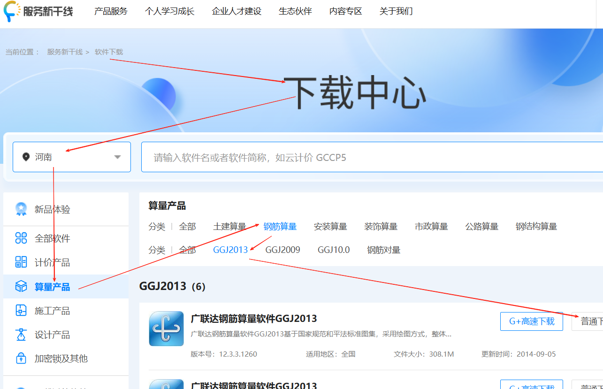The width and height of the screenshot is (603, 389).
Task: Click the 适用地区: 全国 text
Action: [331, 354]
